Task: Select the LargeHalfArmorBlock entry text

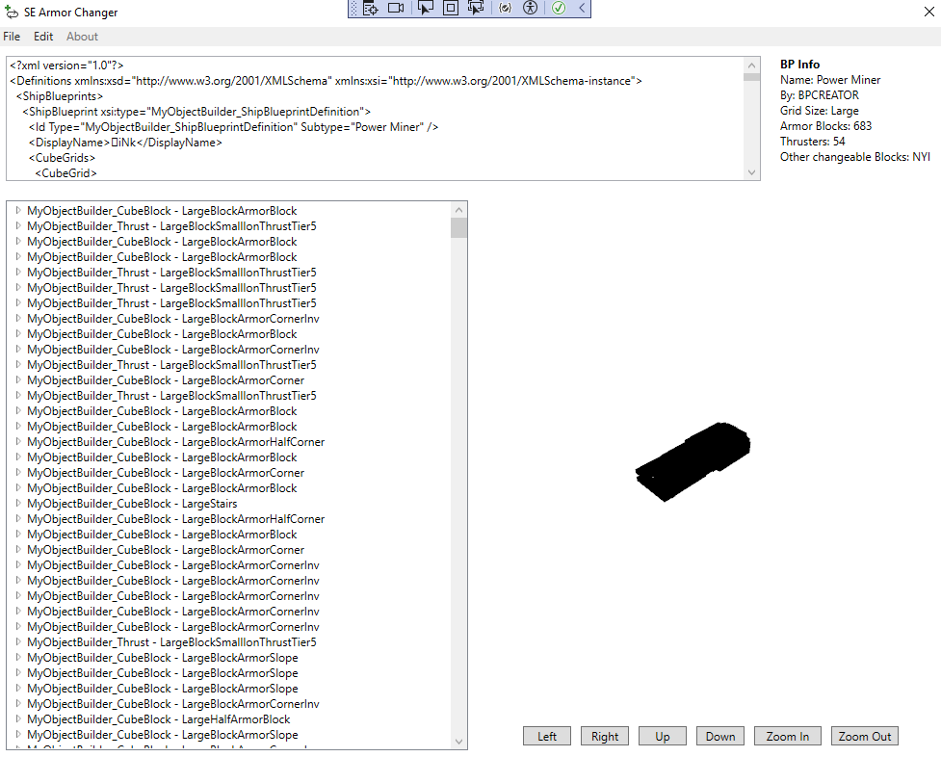Action: coord(158,719)
